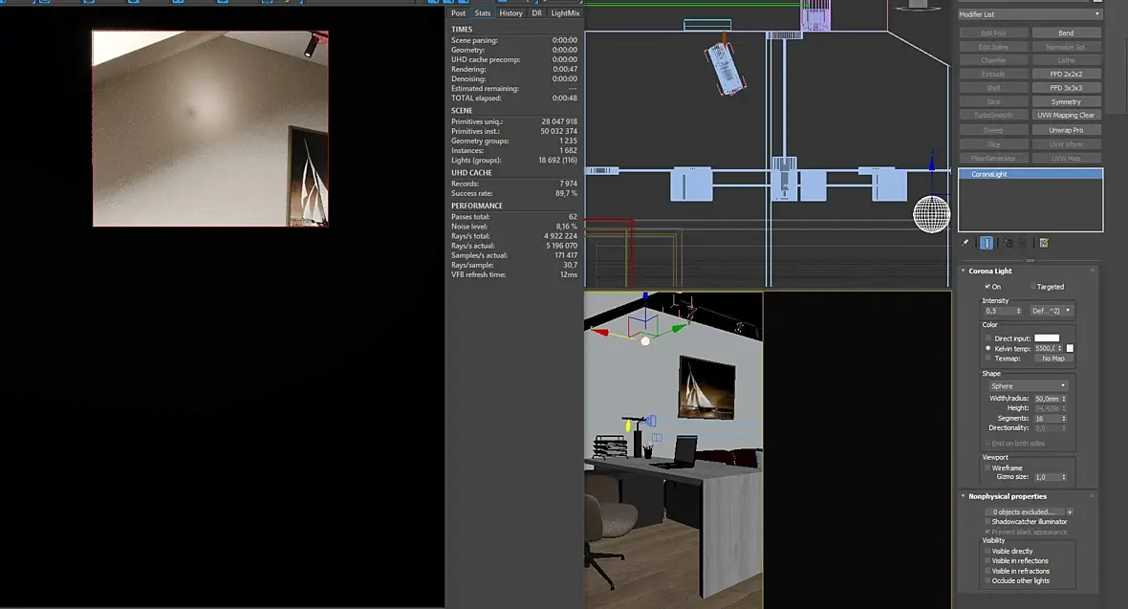Enable the Wireframe viewport checkbox
Viewport: 1128px width, 609px height.
point(987,468)
